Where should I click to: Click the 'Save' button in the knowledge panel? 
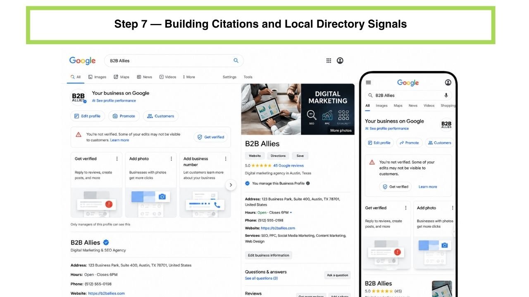click(300, 156)
